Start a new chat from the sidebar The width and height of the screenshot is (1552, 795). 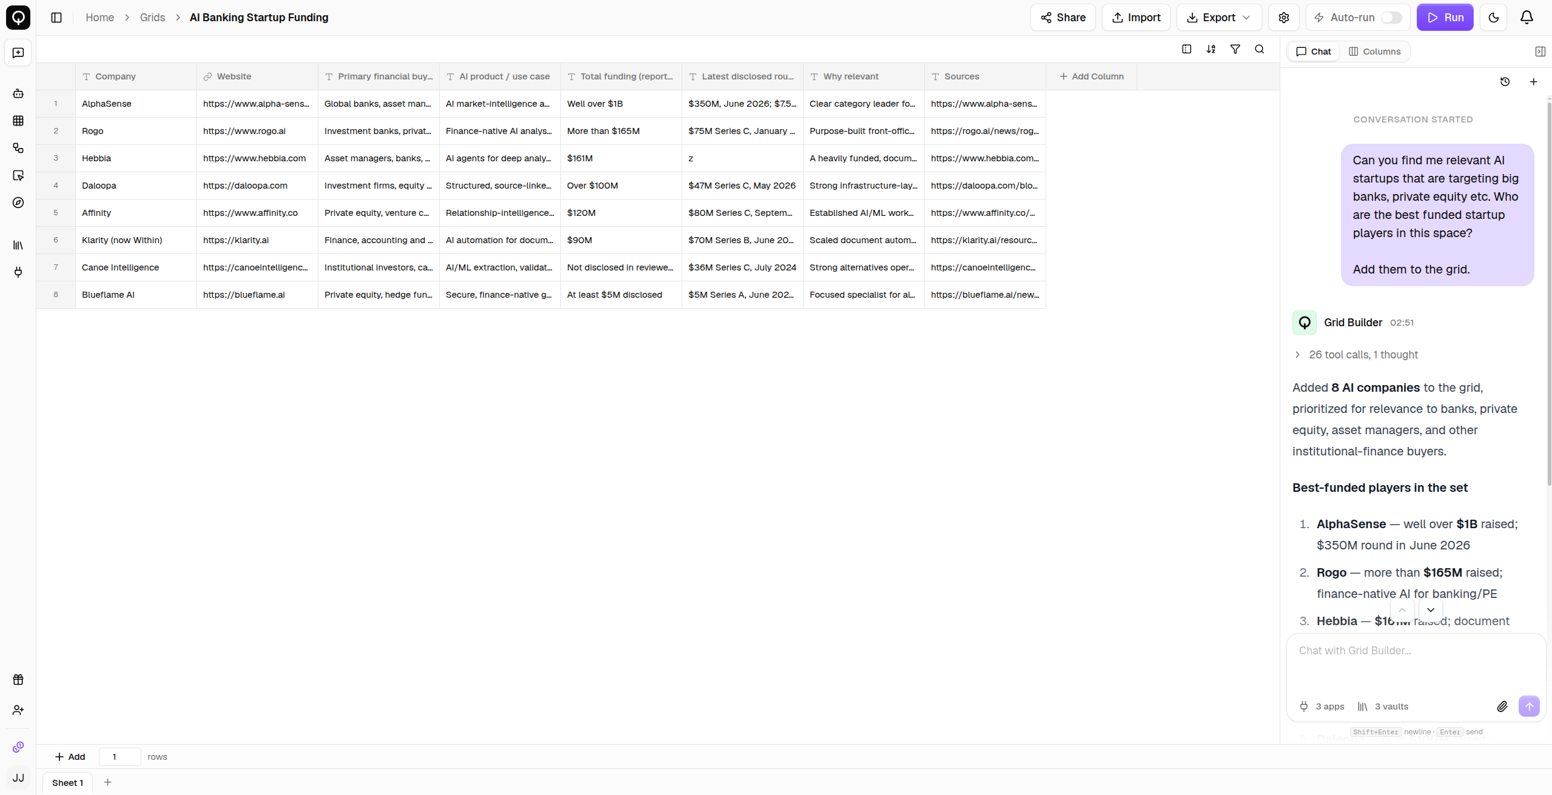(x=18, y=53)
